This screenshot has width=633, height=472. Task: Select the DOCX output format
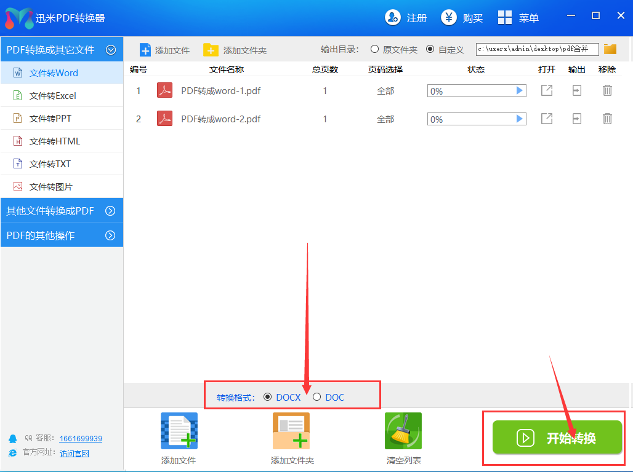268,397
